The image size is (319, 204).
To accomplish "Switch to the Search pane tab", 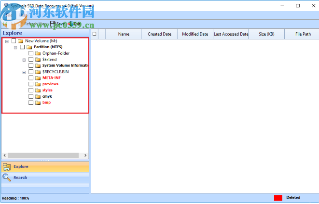I will (x=45, y=178).
